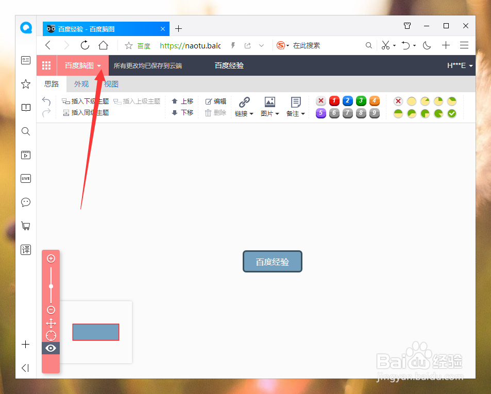Click the undo arrow in mind map toolbar
This screenshot has width=491, height=394.
click(x=46, y=101)
